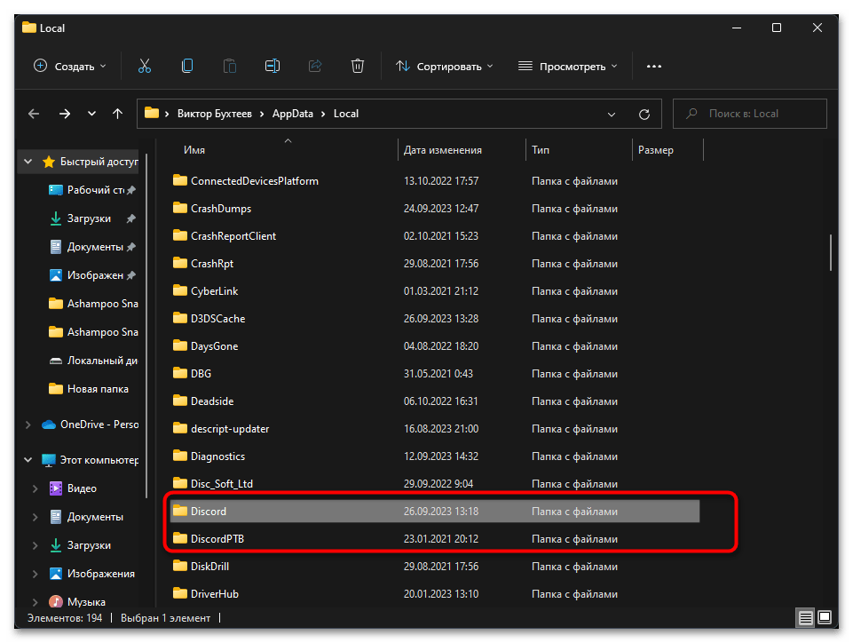The image size is (853, 643).
Task: Navigate back with the Back arrow
Action: 35,114
